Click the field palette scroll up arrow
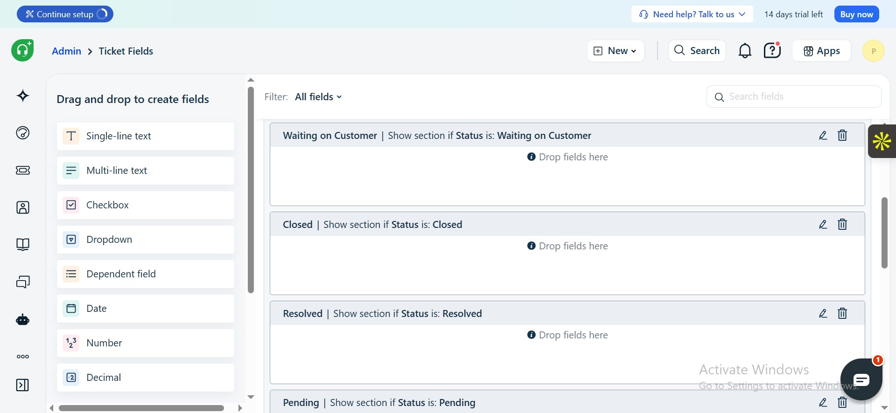This screenshot has height=413, width=896. coord(251,80)
